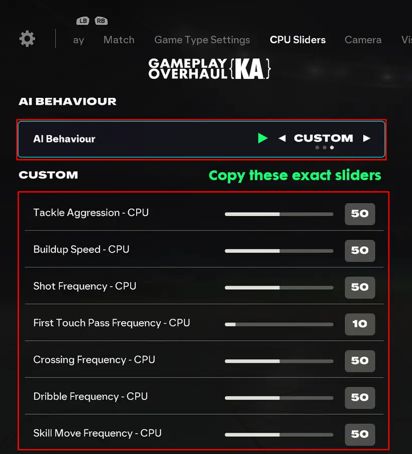Click First Touch Pass Frequency slider
The width and height of the screenshot is (412, 454).
279,324
